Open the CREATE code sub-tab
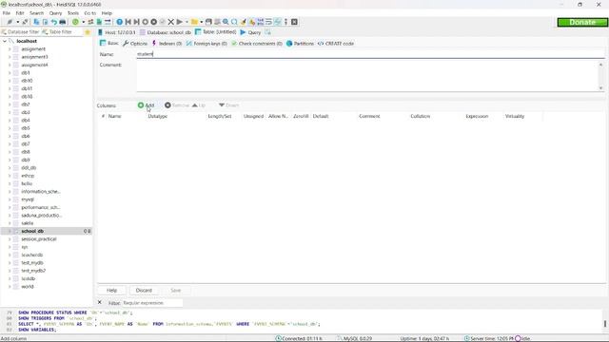 coord(336,44)
